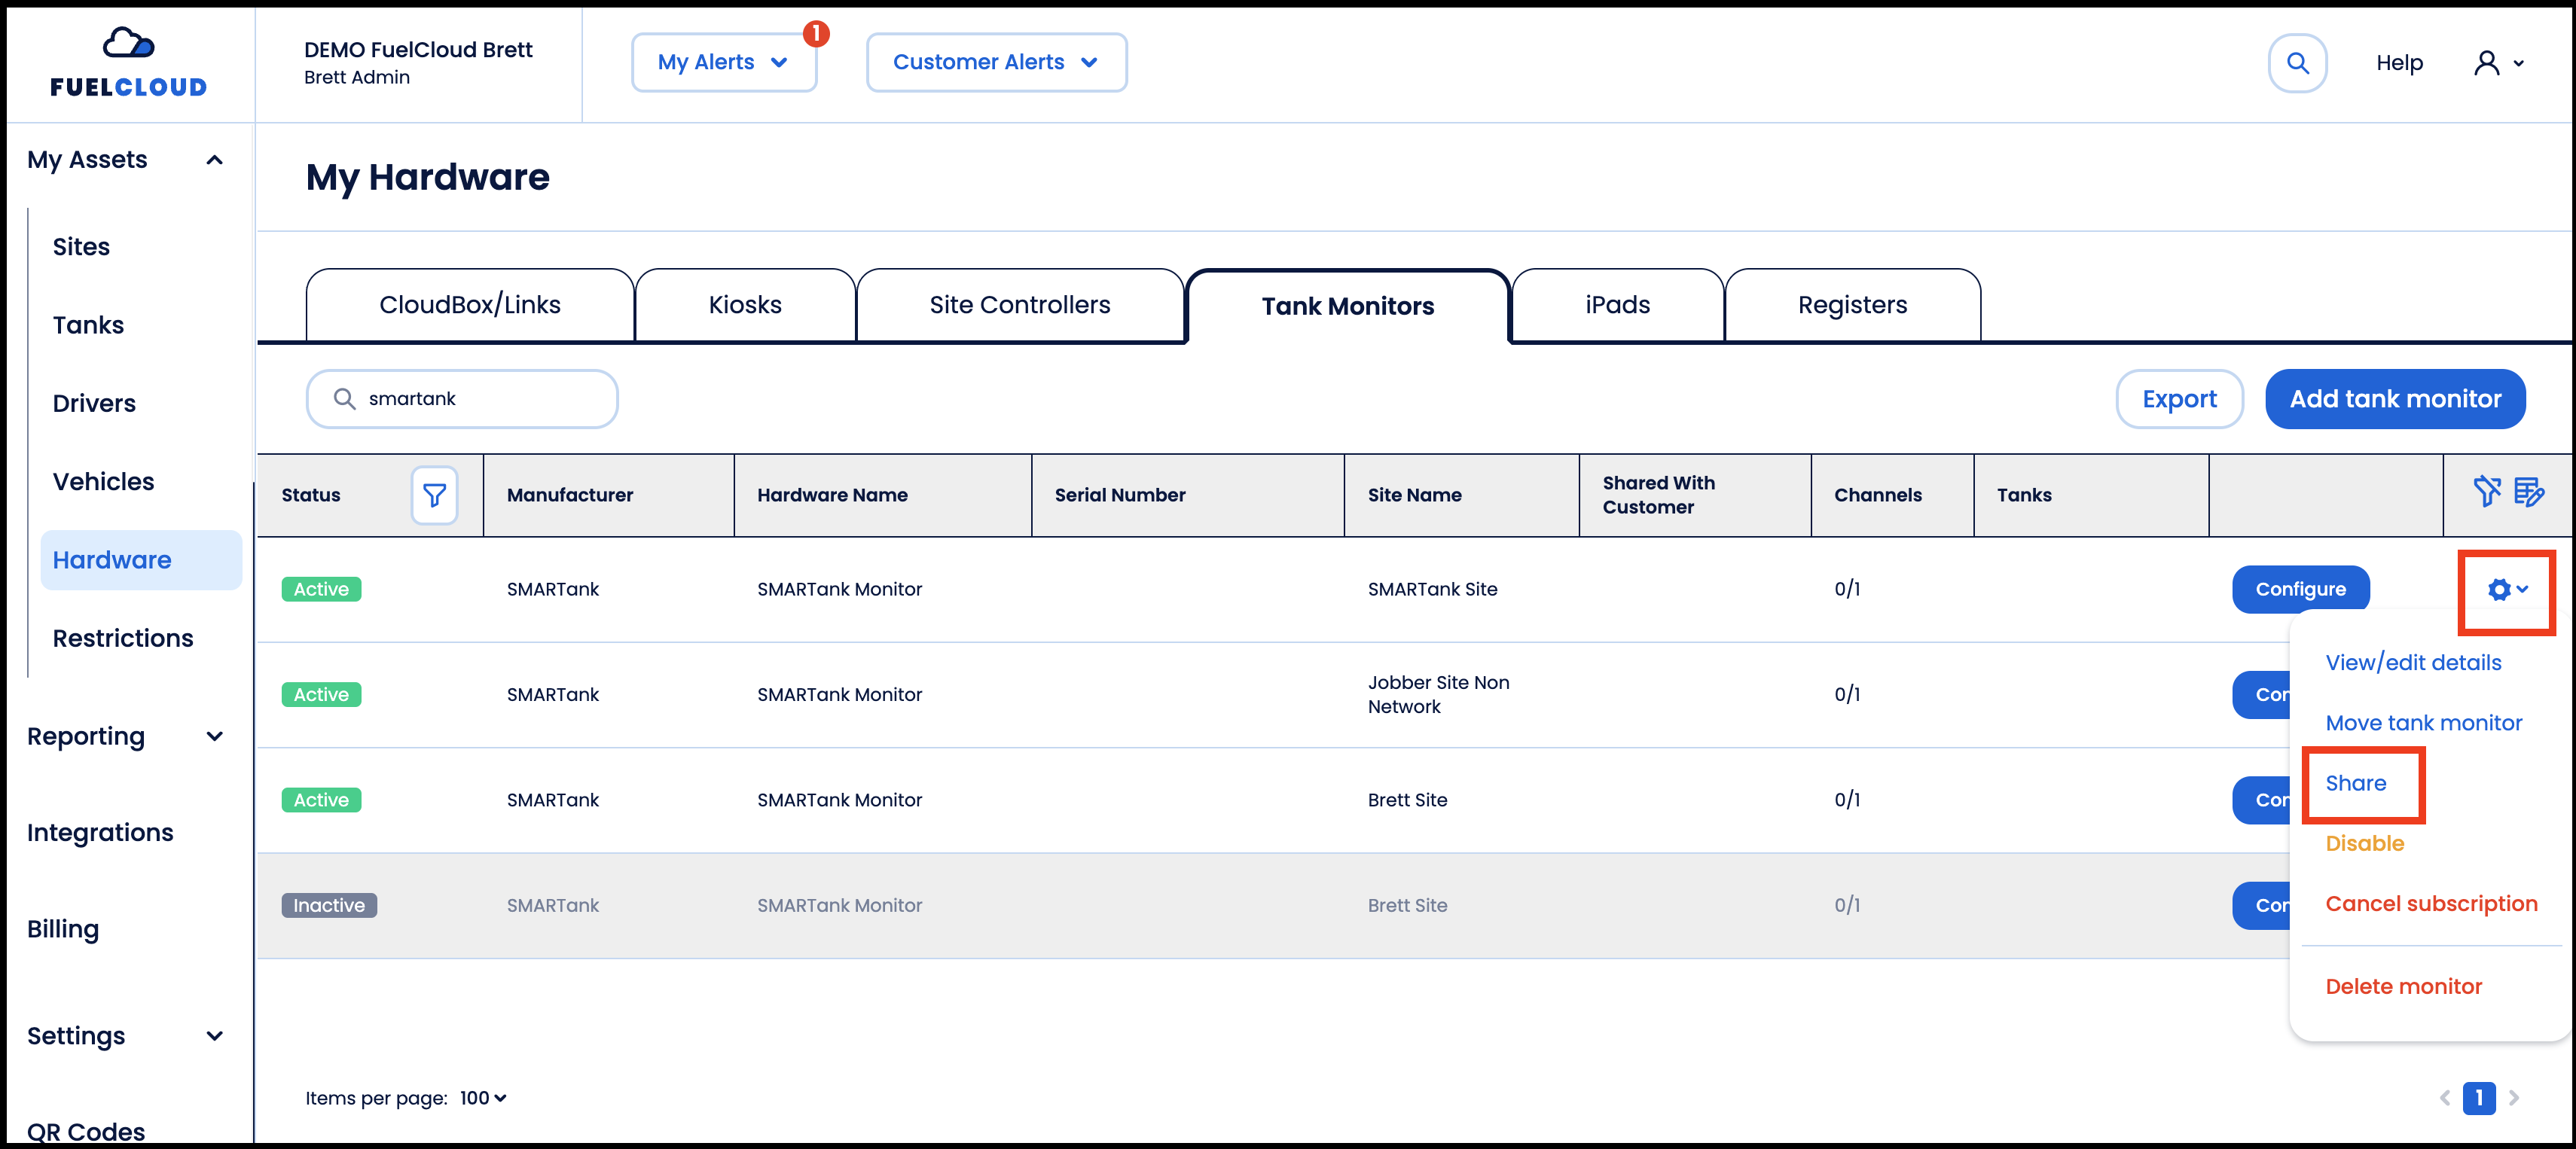The width and height of the screenshot is (2576, 1149).
Task: Open the Registers tab
Action: tap(1852, 305)
